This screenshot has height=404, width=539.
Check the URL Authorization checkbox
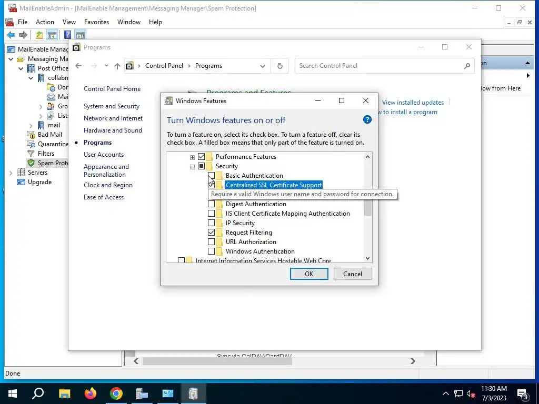212,242
